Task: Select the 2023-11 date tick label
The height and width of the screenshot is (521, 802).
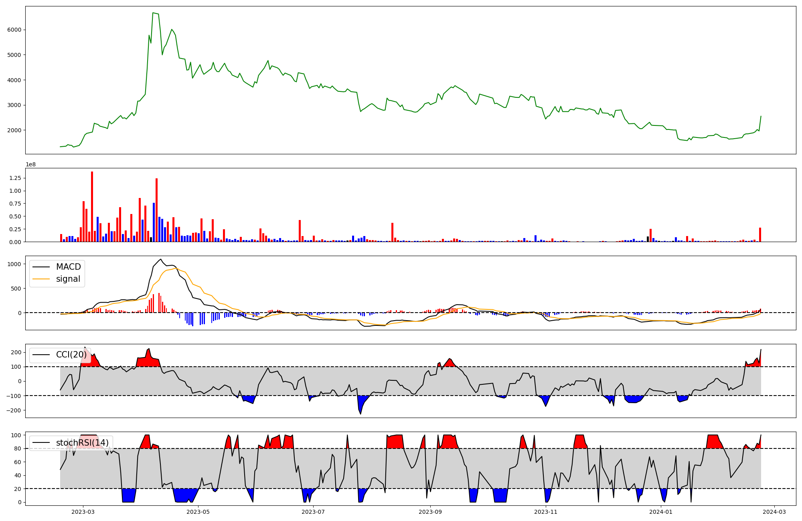Action: 546,512
